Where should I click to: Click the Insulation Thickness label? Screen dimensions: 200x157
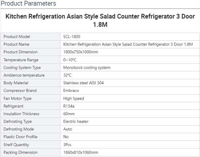(22, 114)
